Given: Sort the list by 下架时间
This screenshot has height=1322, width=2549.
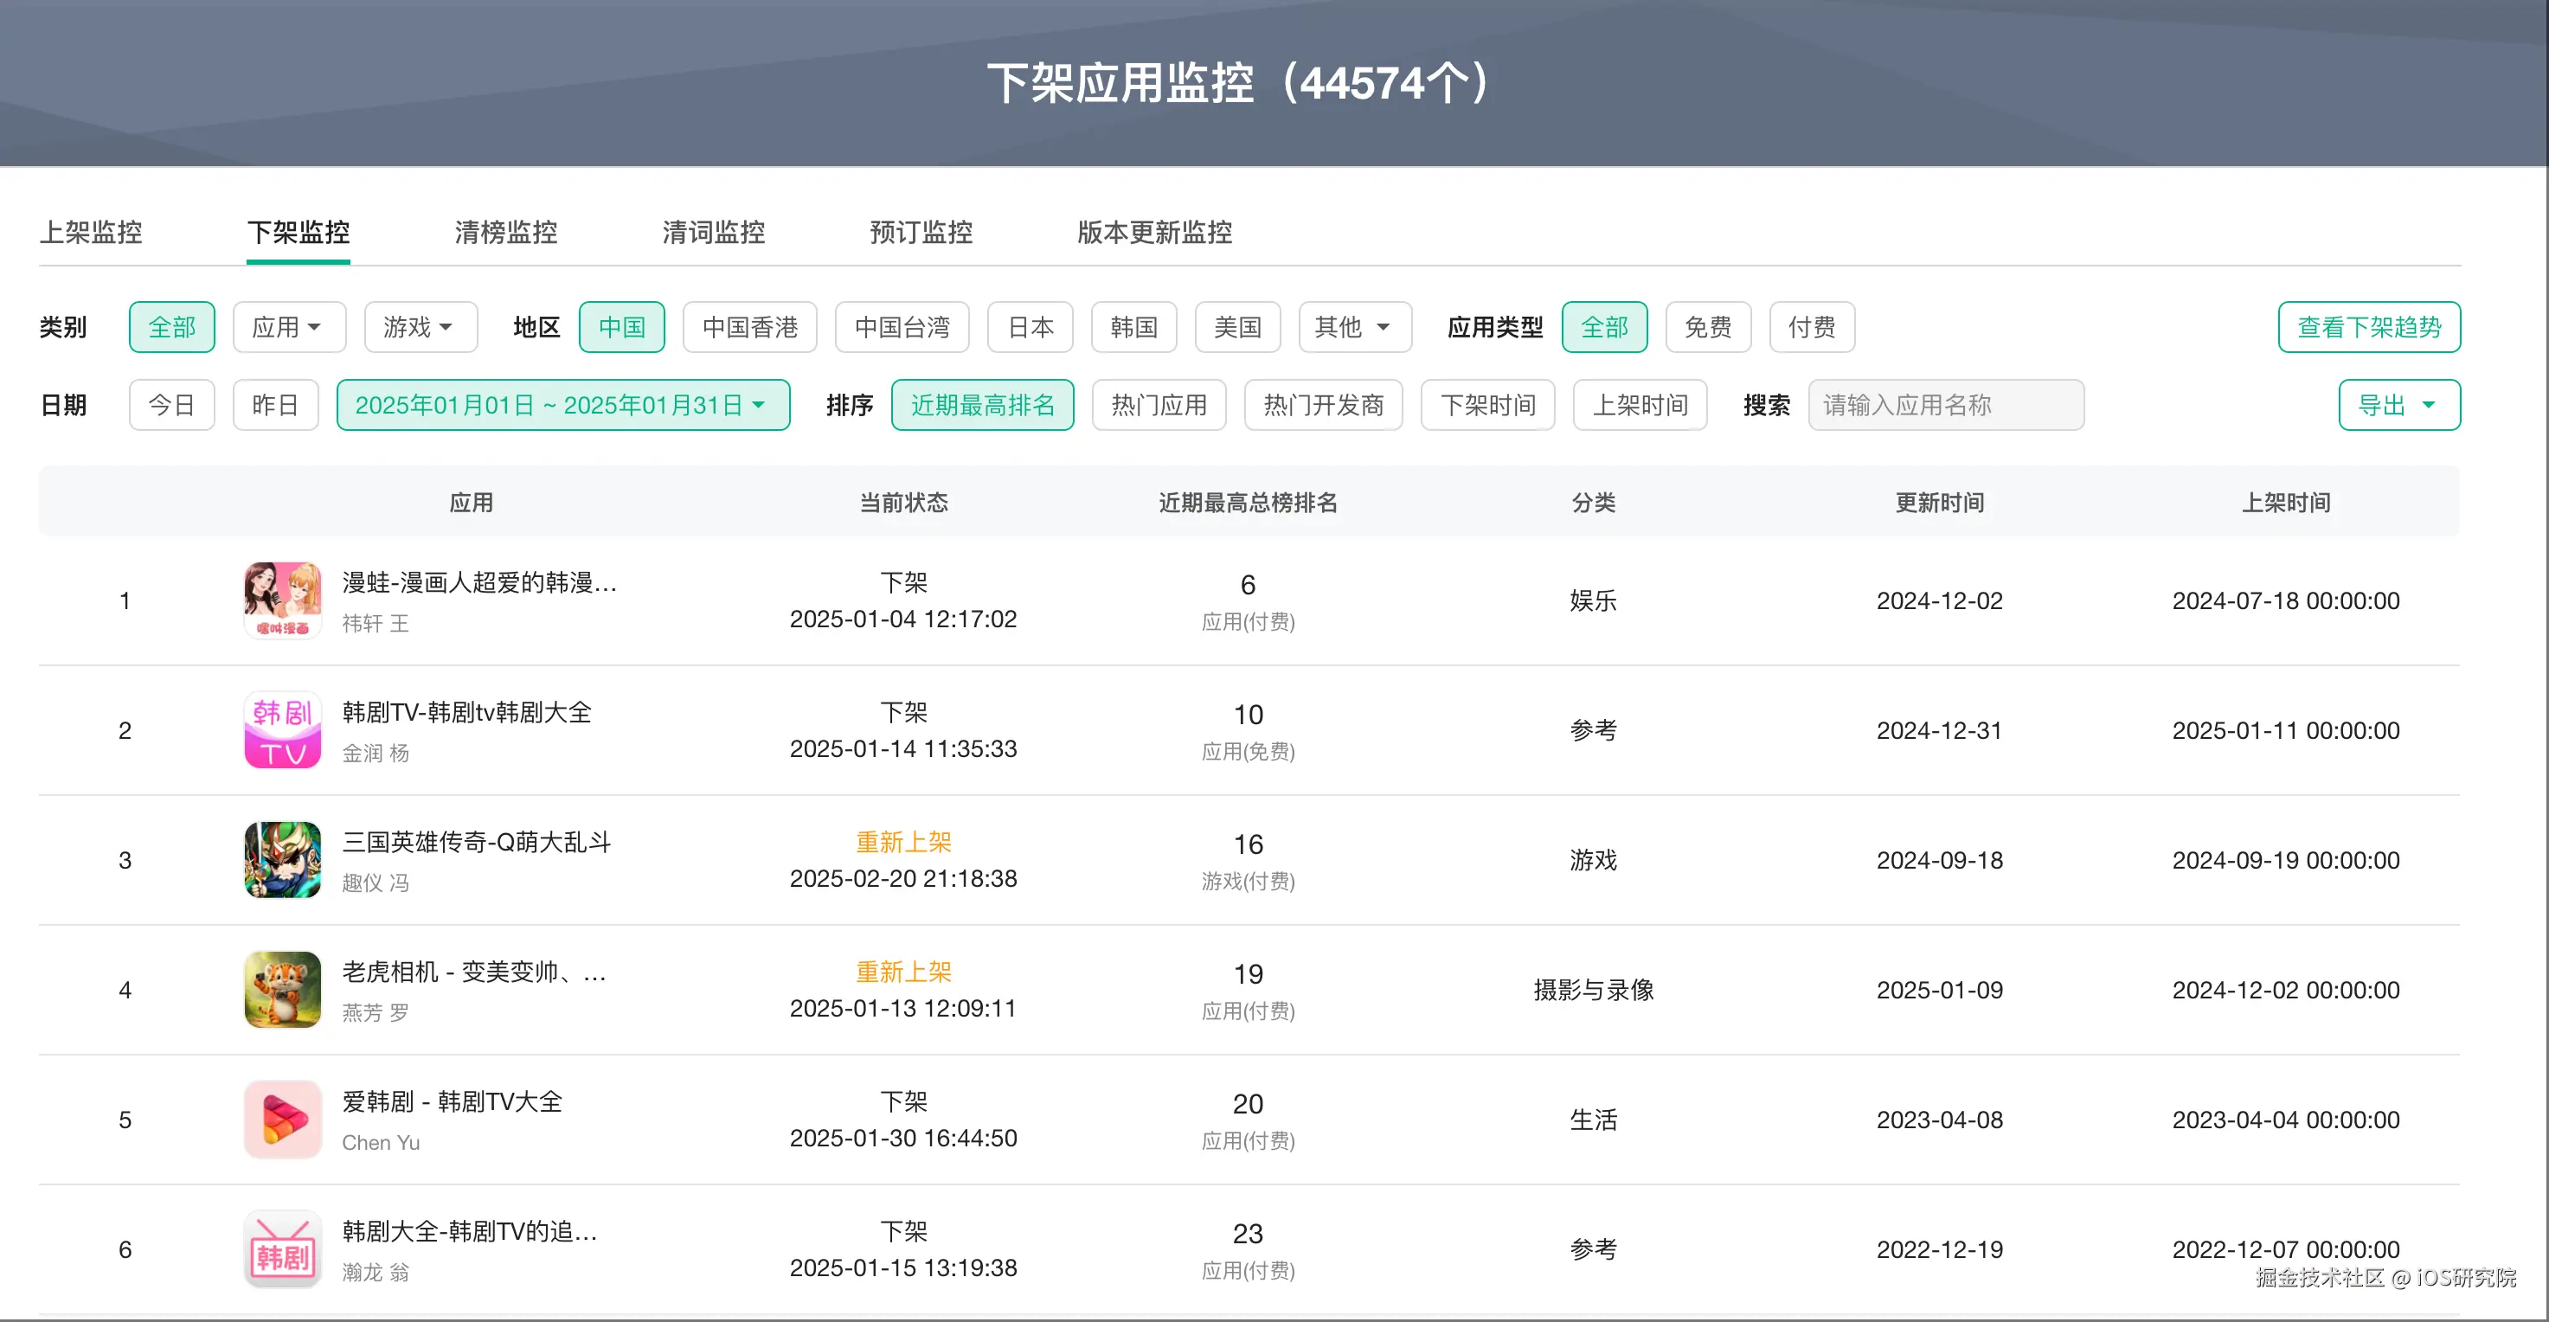Looking at the screenshot, I should pos(1488,405).
